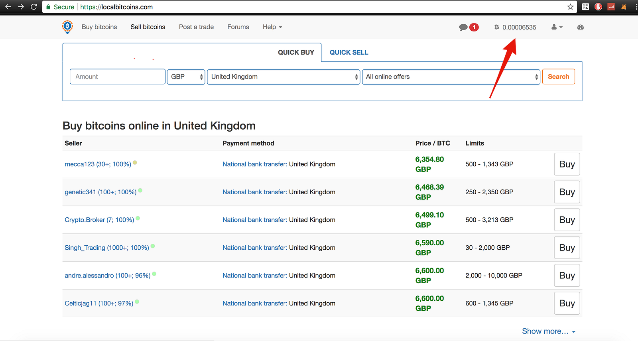Expand the Show more offers link
Viewport: 638px width, 341px height.
(549, 331)
